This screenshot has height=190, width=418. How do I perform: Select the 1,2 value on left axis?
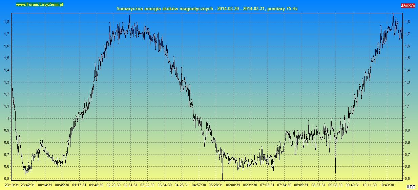pyautogui.click(x=6, y=94)
